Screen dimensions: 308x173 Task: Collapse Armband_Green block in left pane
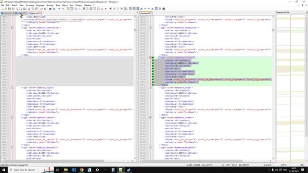12,117
